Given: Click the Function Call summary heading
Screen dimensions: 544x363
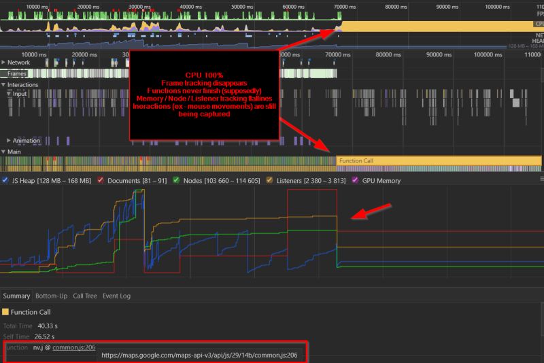Looking at the screenshot, I should click(x=31, y=312).
